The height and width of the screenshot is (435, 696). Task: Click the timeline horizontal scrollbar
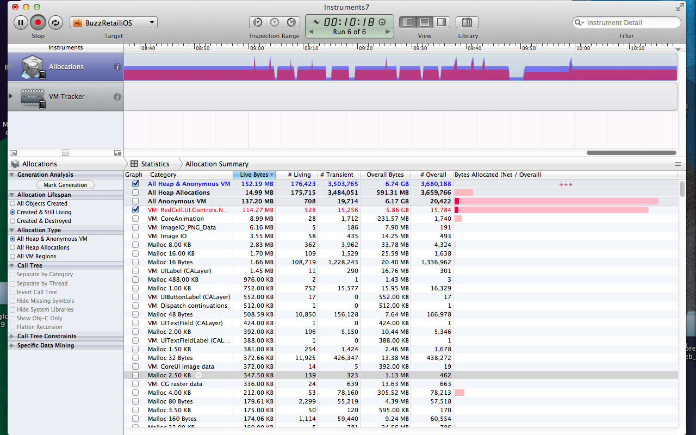point(631,153)
